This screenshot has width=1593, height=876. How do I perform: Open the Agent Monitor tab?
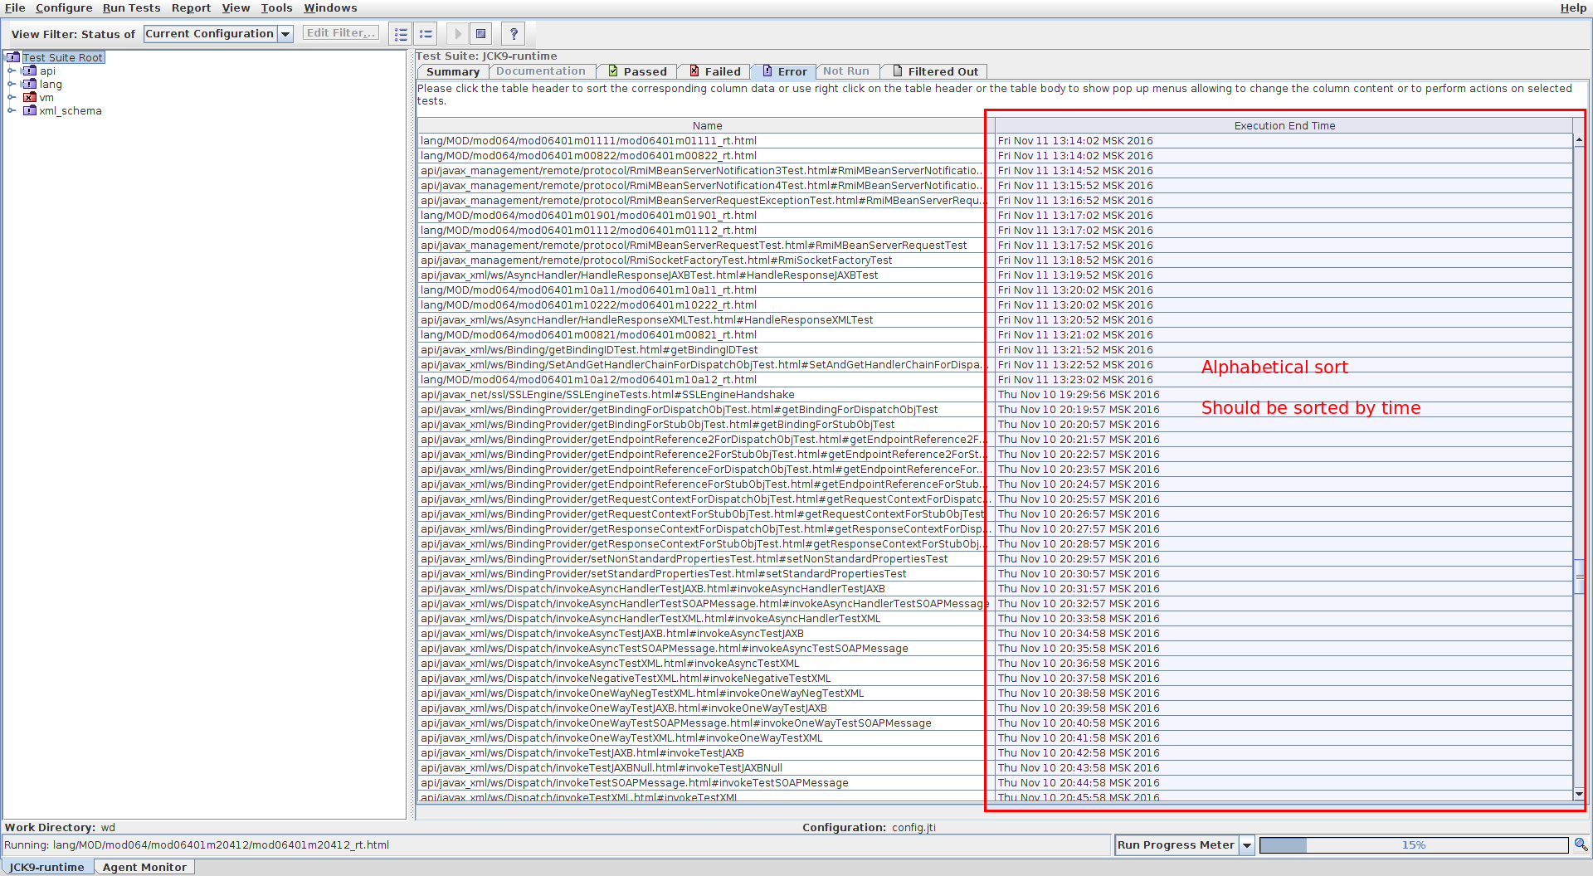pyautogui.click(x=144, y=867)
